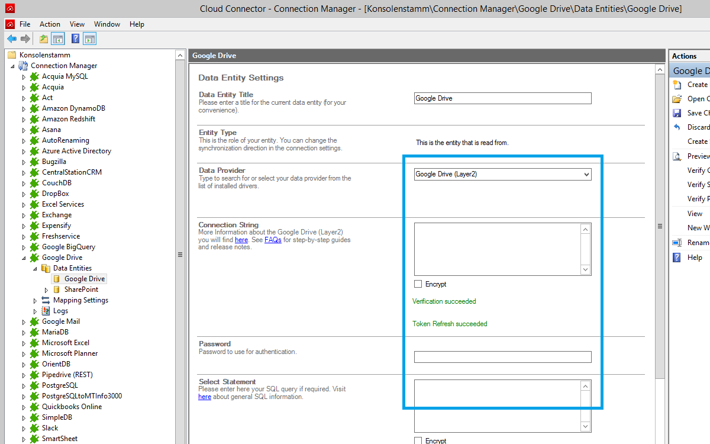Click Save Changes floppy disk icon

(677, 113)
